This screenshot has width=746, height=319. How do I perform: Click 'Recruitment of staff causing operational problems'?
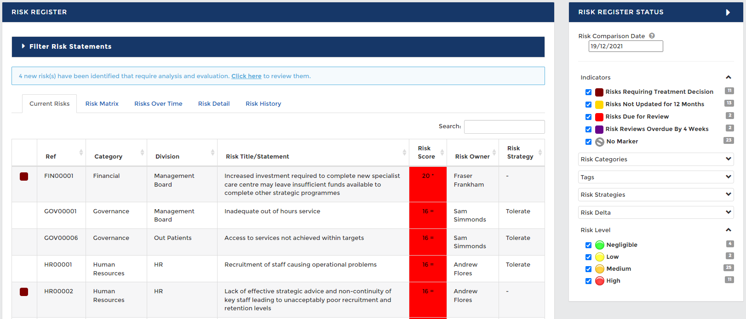coord(301,265)
